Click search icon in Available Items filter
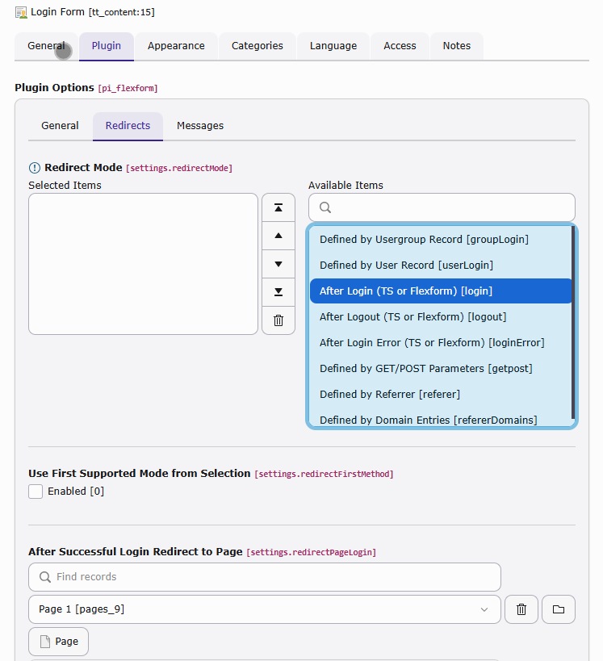Screen dimensions: 603x661 point(325,207)
